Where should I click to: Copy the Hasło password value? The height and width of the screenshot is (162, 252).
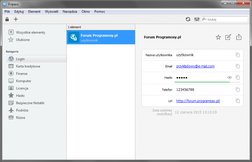(x=238, y=77)
